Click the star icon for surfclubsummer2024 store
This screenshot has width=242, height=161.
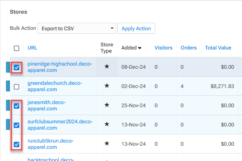point(107,124)
